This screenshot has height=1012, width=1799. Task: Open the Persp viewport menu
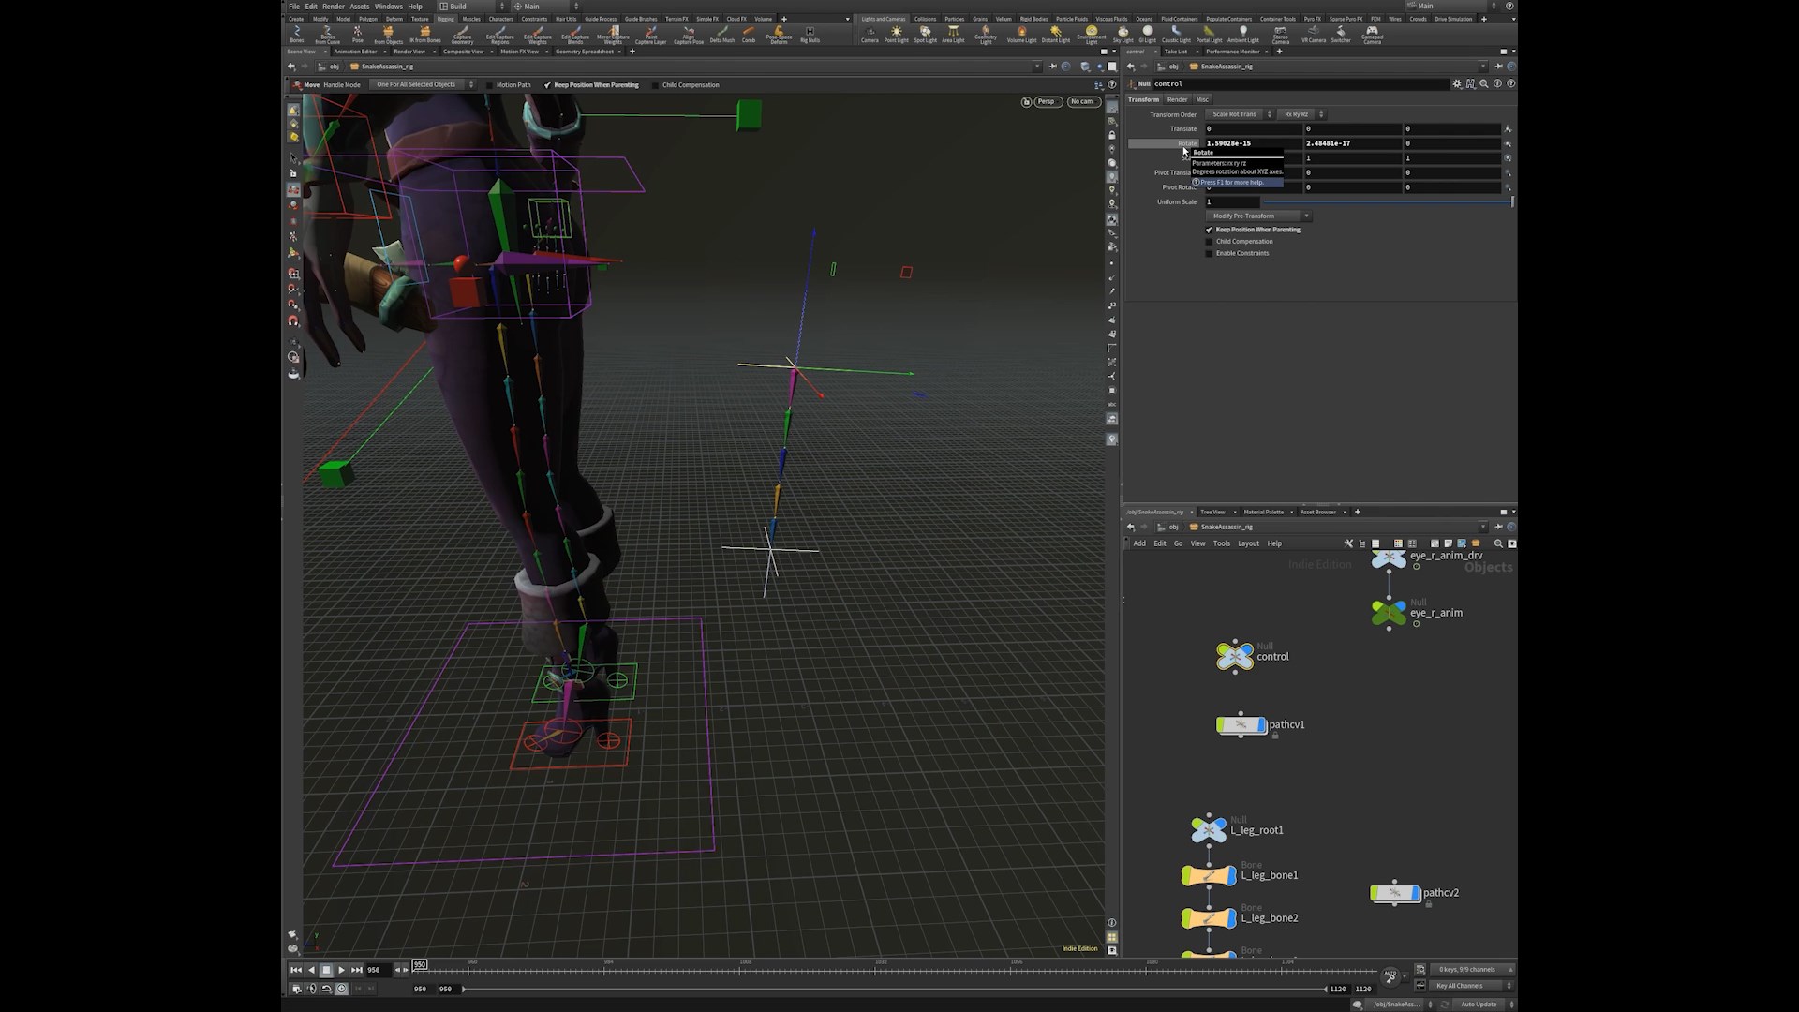coord(1047,101)
